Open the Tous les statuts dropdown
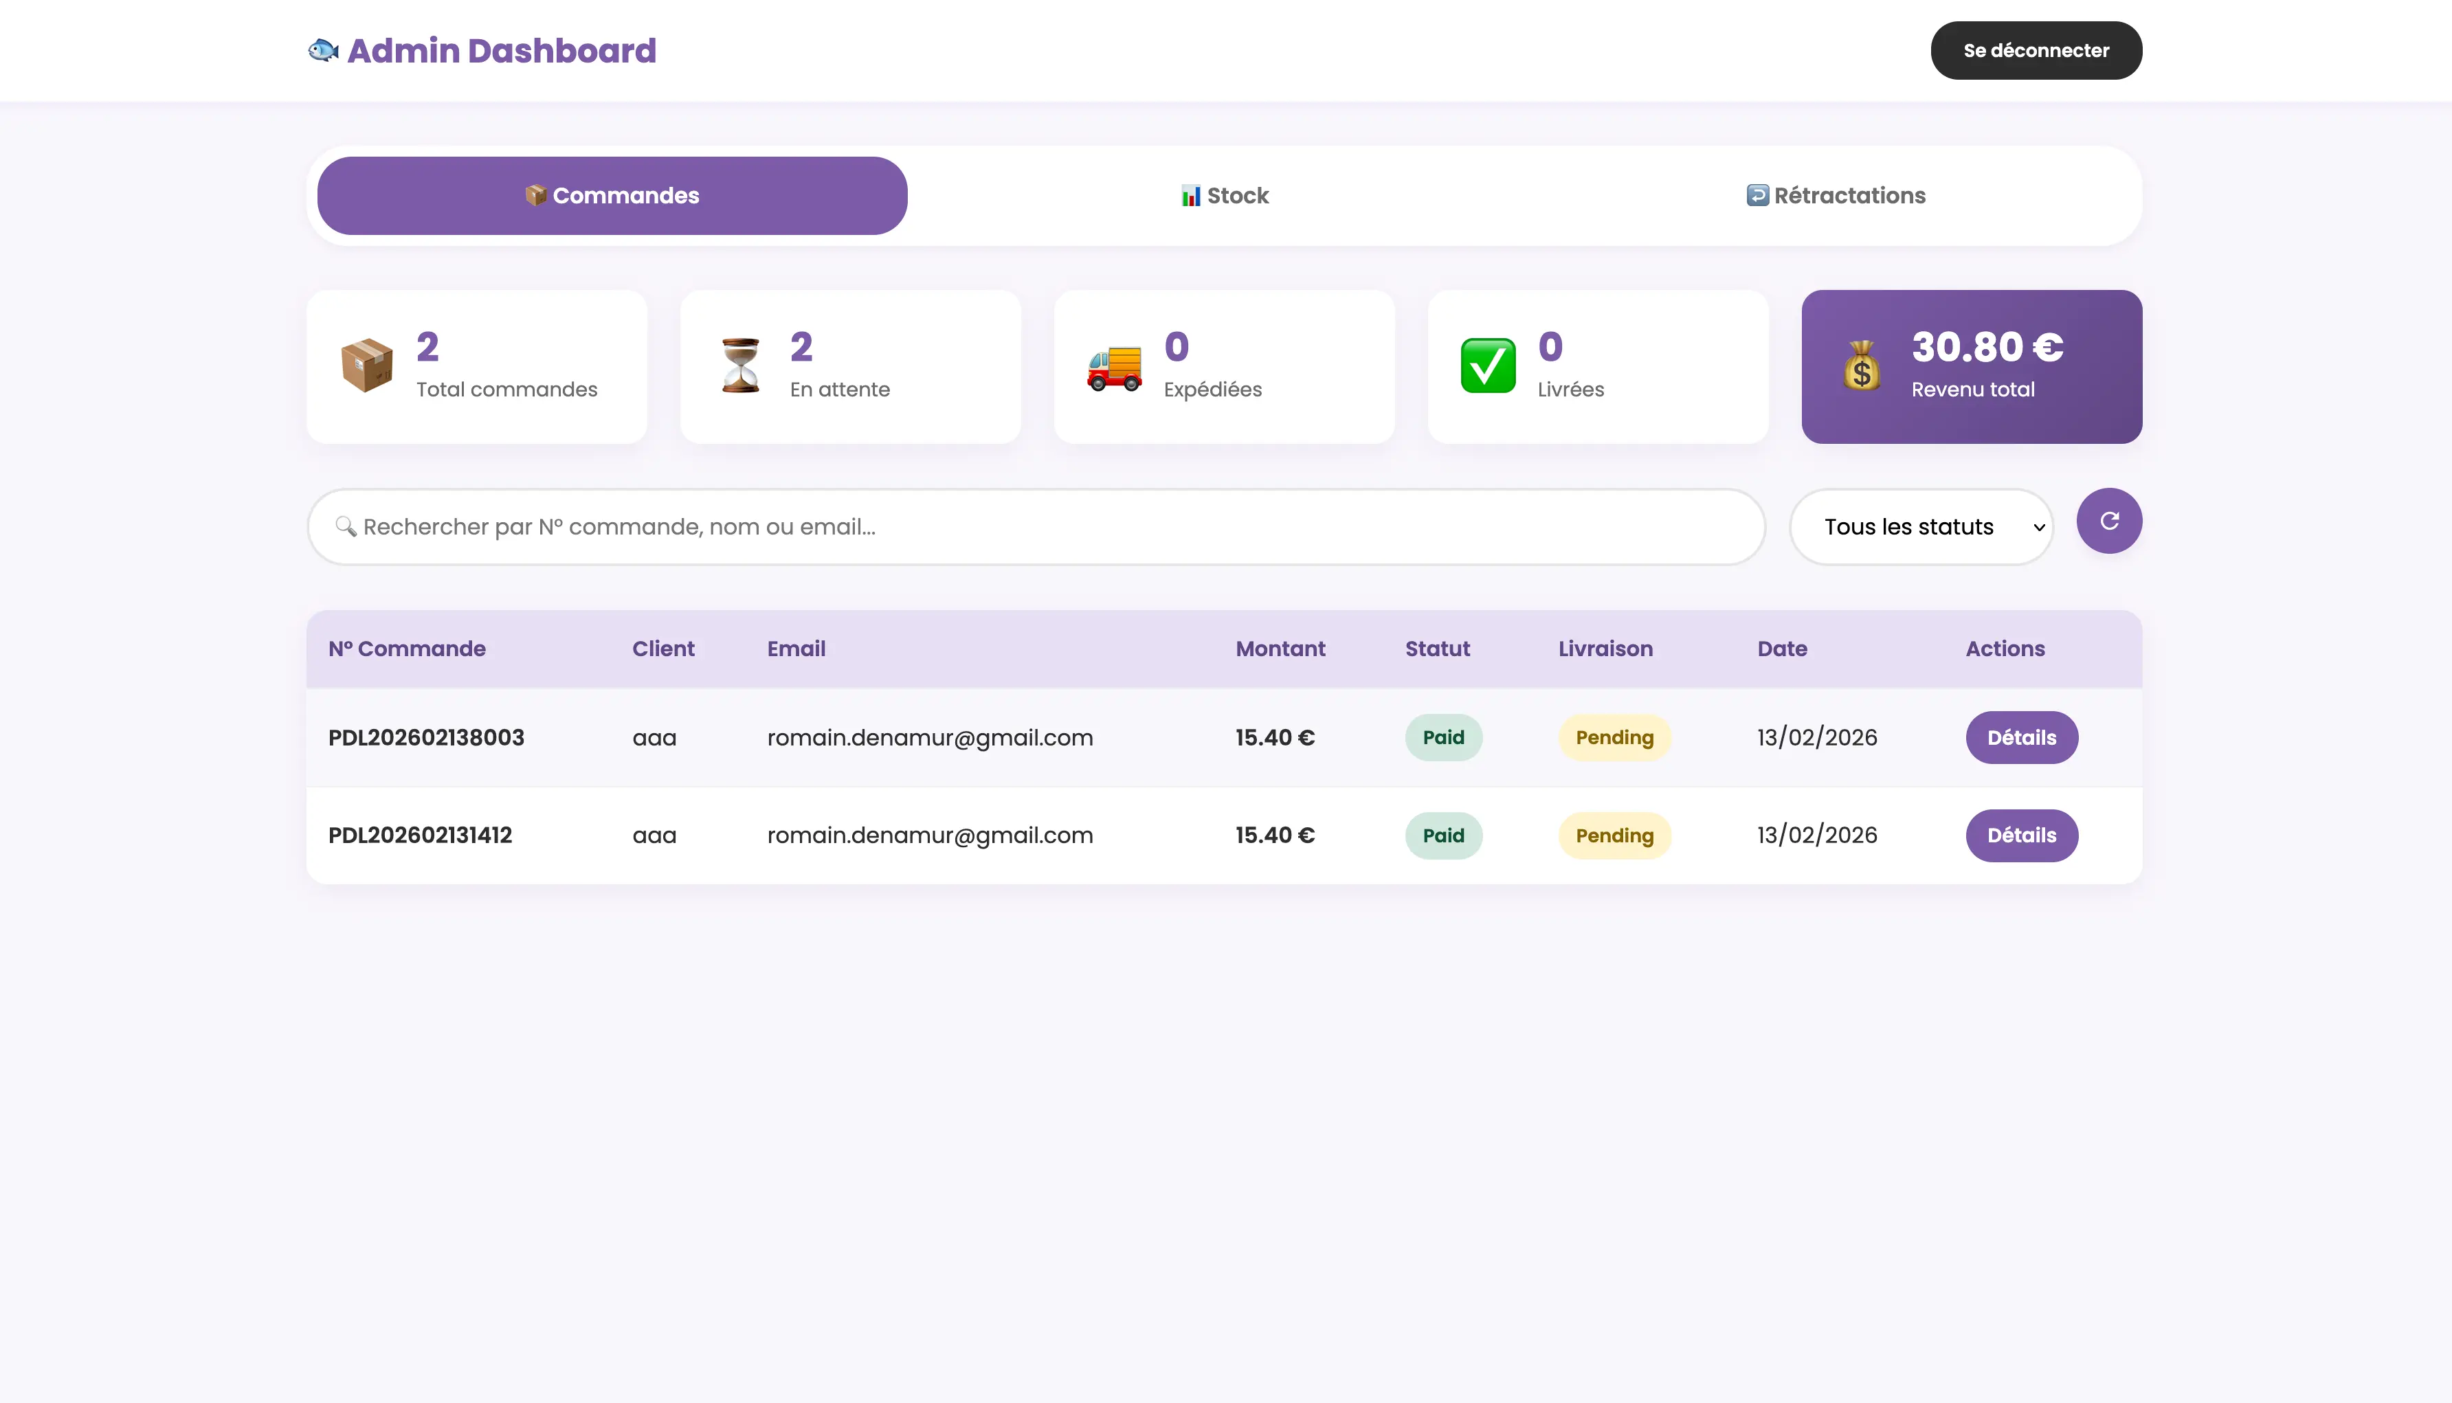Viewport: 2452px width, 1403px height. (1921, 527)
